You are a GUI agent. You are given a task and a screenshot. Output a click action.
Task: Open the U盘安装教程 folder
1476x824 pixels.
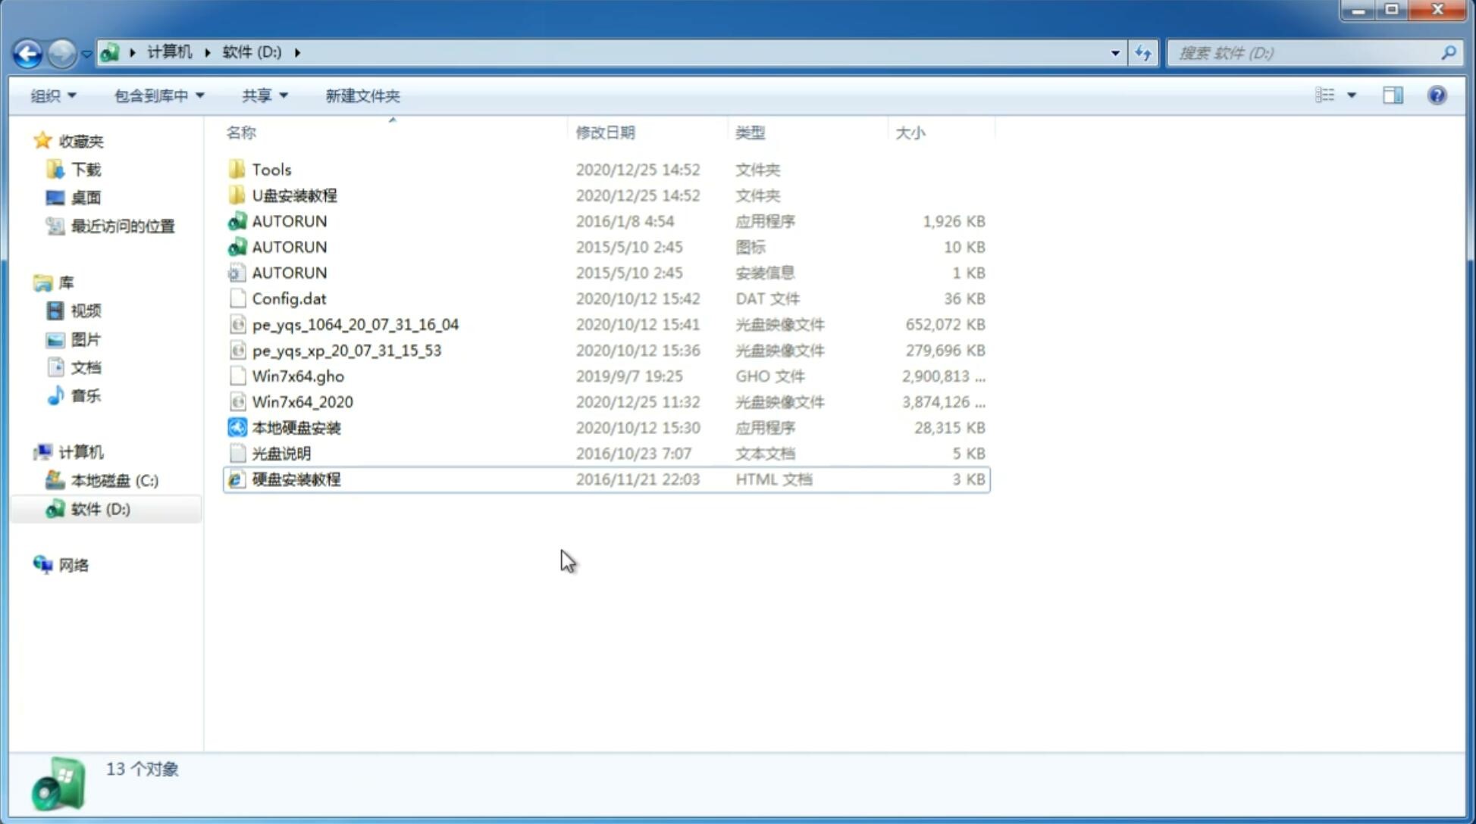point(294,195)
